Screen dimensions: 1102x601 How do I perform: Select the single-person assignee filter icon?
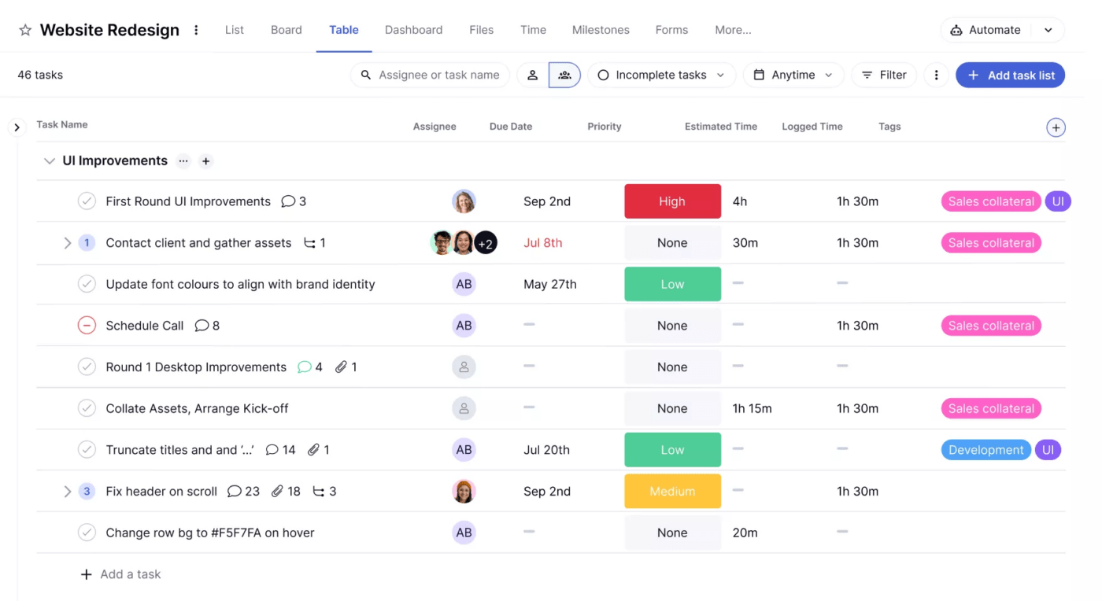[x=532, y=75]
